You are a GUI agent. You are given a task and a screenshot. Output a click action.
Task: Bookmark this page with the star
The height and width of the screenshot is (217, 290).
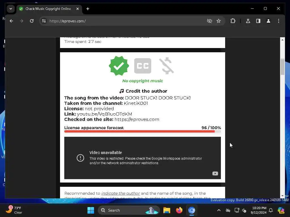point(219,21)
